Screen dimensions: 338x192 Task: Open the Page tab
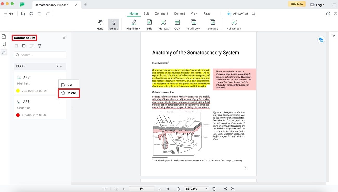pos(207,13)
